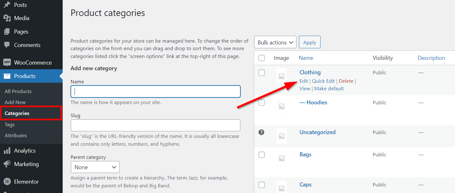This screenshot has height=193, width=455.
Task: Check the checkbox next to Clothing
Action: click(x=262, y=72)
